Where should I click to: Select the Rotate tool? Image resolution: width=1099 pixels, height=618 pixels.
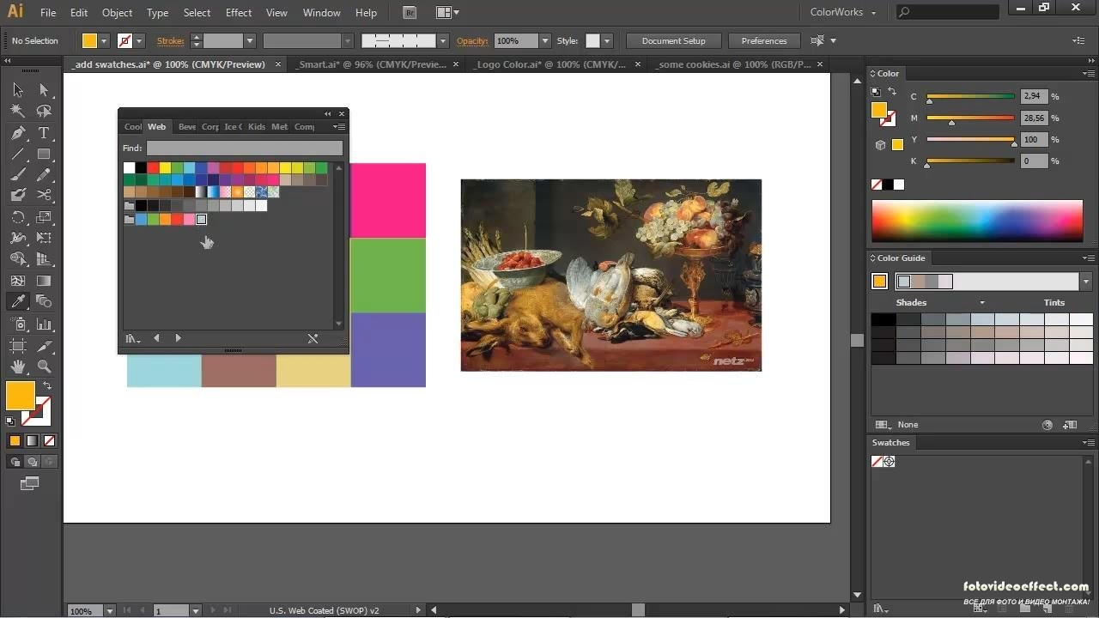[x=17, y=217]
